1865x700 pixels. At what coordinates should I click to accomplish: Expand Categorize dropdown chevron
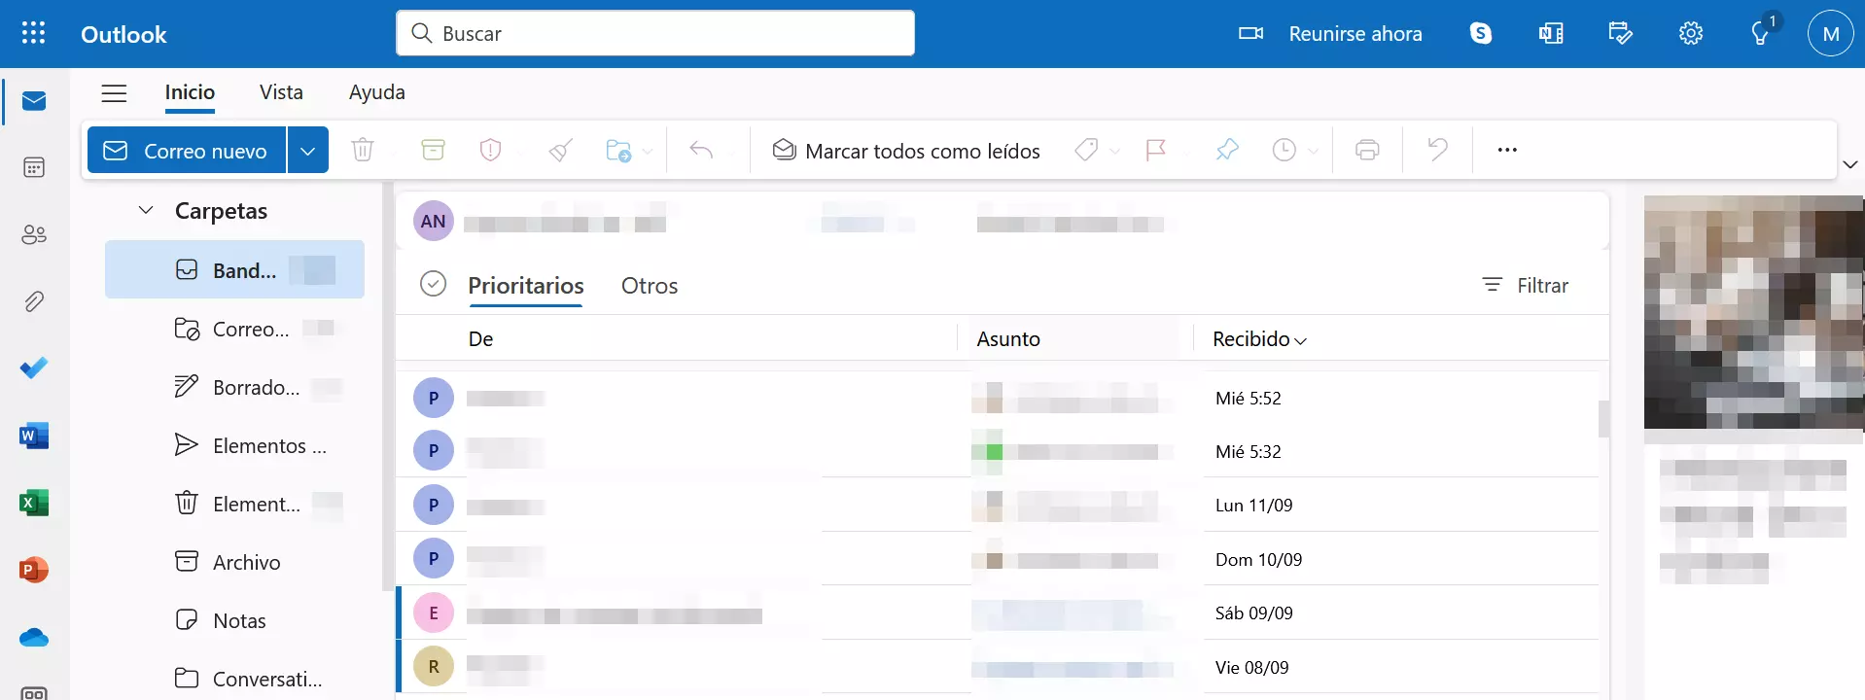(x=1114, y=152)
